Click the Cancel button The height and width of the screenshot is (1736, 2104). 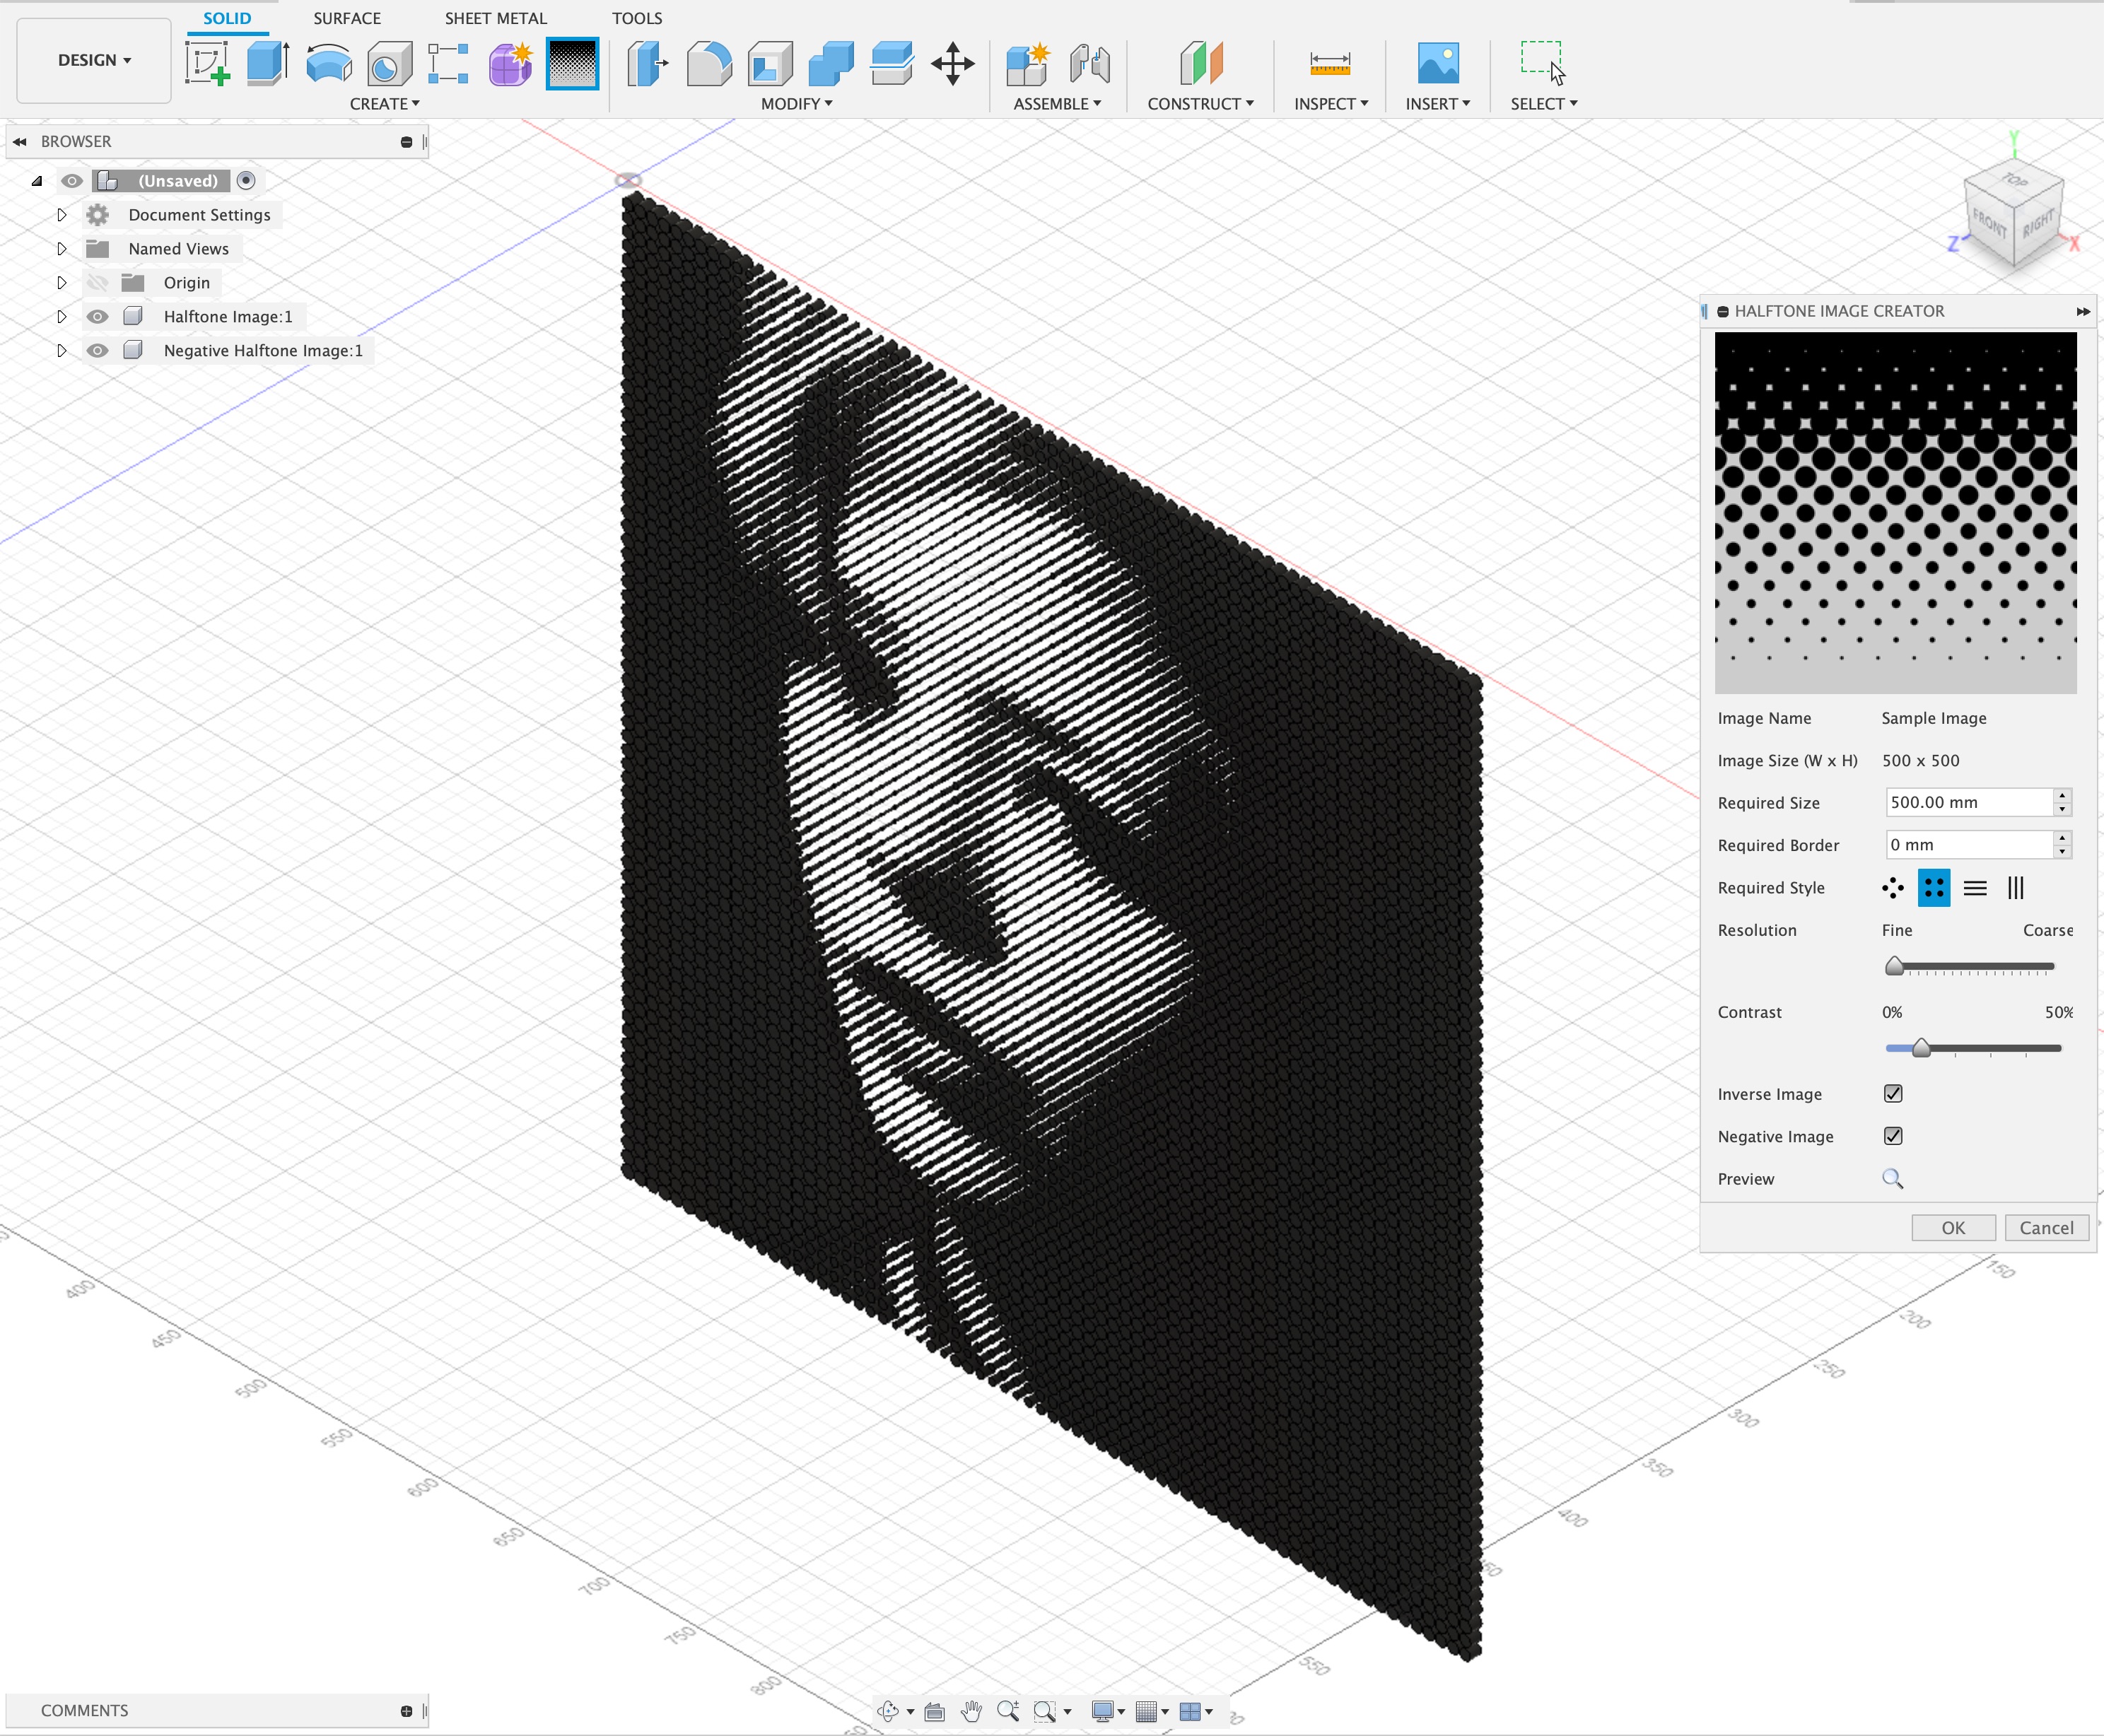click(2045, 1228)
